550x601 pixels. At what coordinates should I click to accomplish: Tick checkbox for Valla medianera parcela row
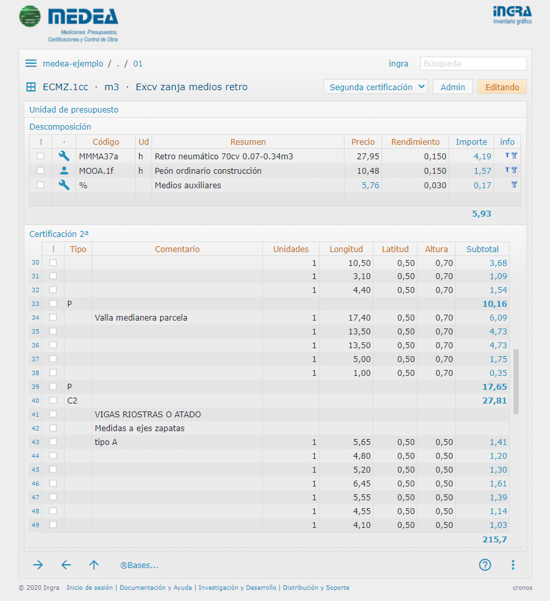(x=53, y=317)
